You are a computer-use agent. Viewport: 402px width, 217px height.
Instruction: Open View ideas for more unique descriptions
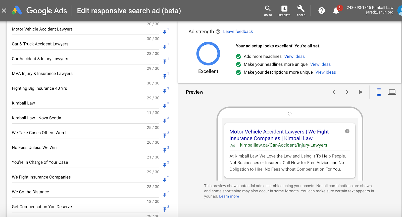click(326, 72)
